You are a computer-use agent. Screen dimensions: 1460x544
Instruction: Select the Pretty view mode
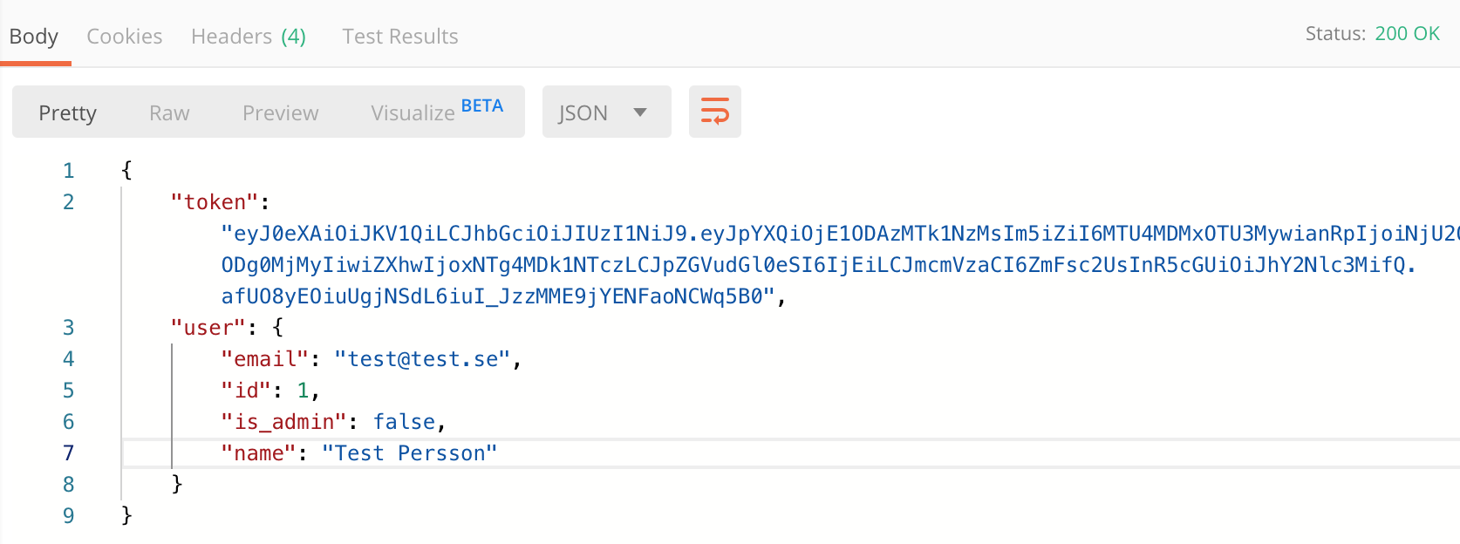[68, 112]
